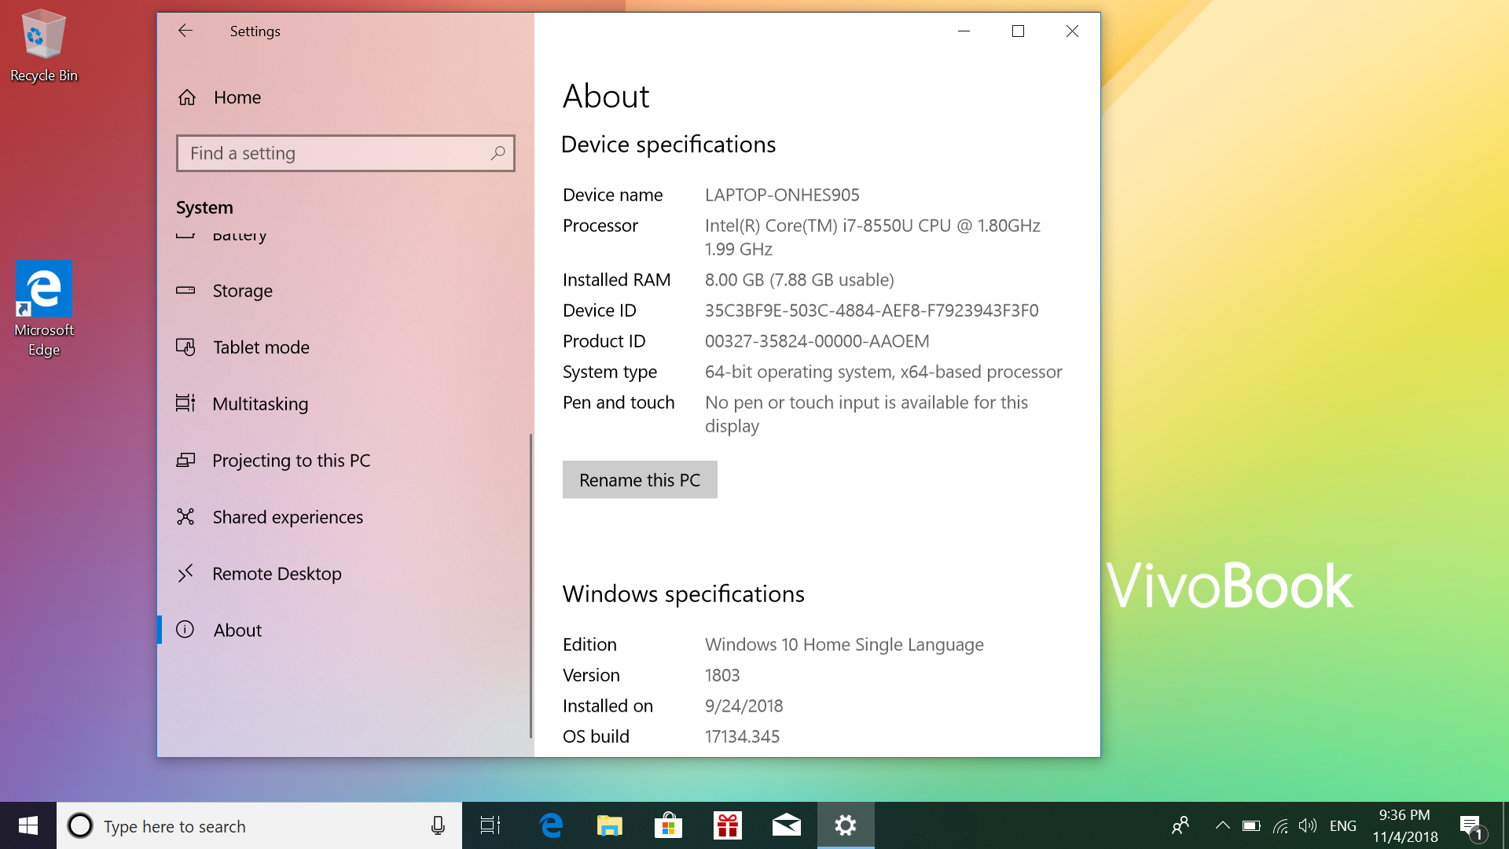The height and width of the screenshot is (849, 1509).
Task: Click the taskbar microphone icon
Action: pyautogui.click(x=438, y=825)
